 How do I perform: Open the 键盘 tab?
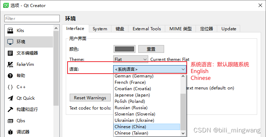(x=120, y=29)
